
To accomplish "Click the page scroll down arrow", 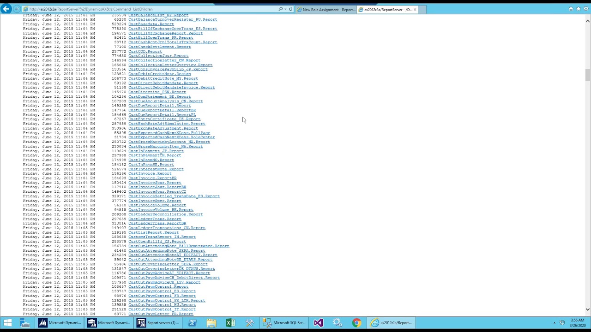I will [588, 309].
